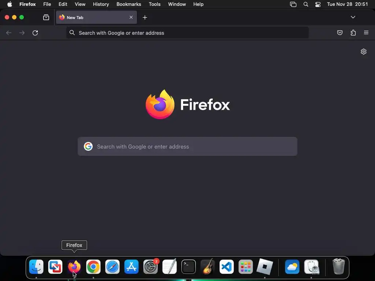
Task: Click the date and time clock
Action: click(347, 4)
